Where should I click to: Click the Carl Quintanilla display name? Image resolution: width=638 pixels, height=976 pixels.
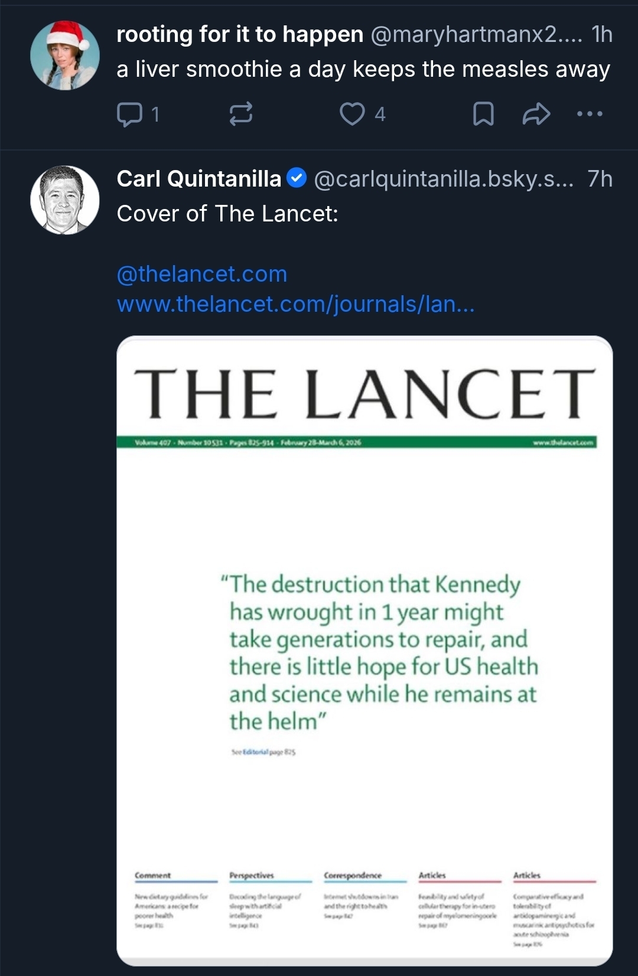click(x=198, y=178)
